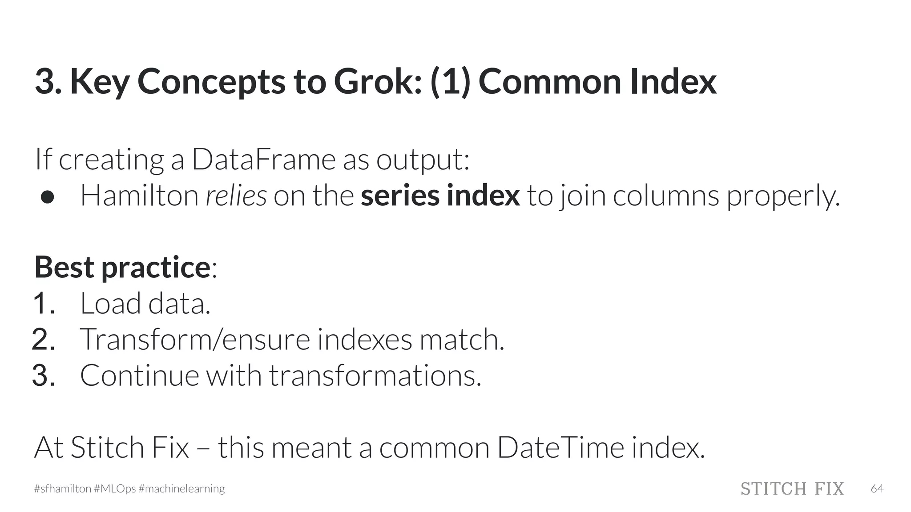911x512 pixels.
Task: Click list number 2 beside Transform/ensure
Action: [44, 340]
